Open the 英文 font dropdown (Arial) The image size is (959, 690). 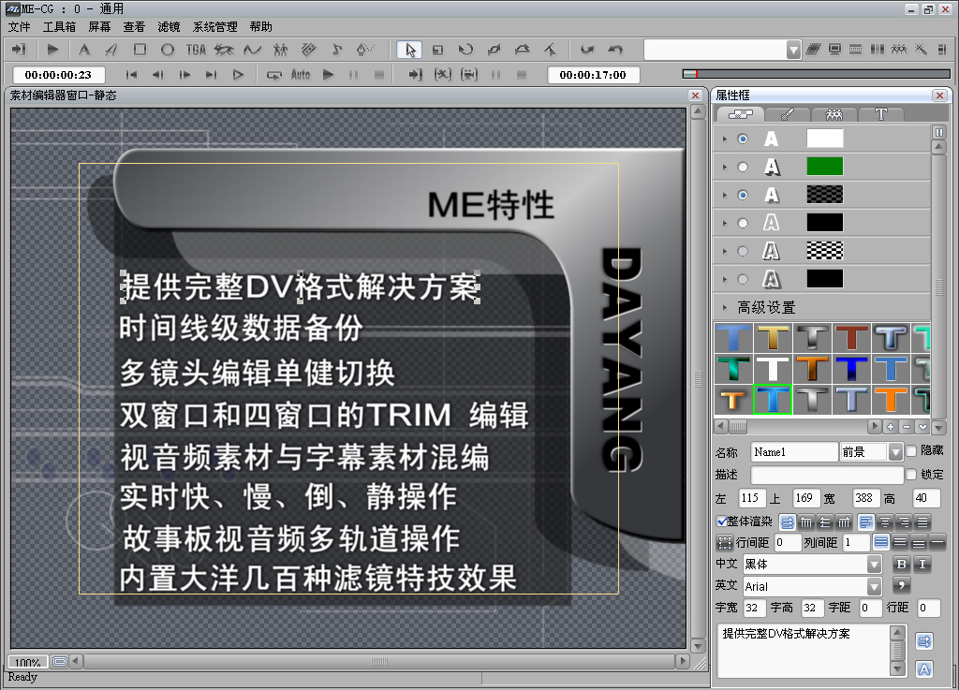[875, 587]
